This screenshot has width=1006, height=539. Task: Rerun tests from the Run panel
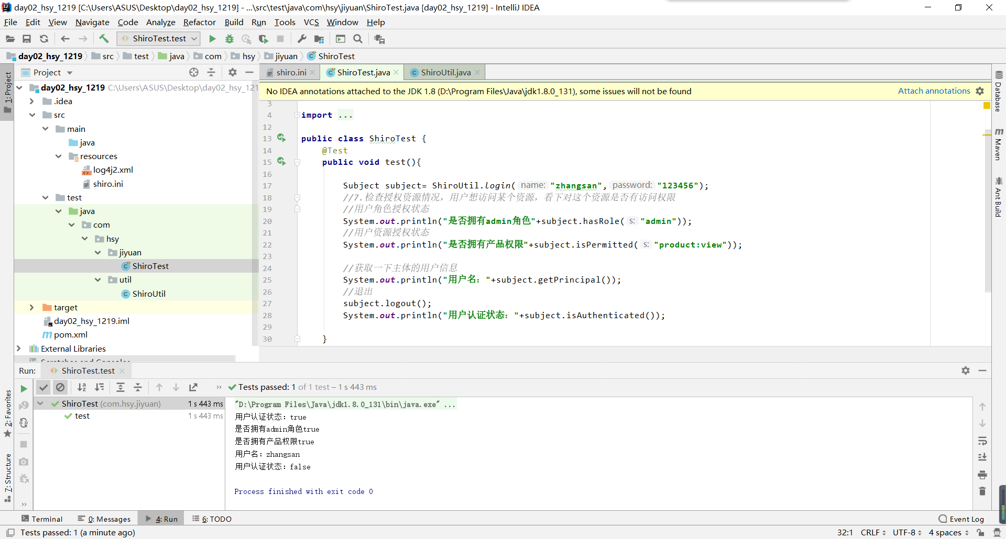24,388
